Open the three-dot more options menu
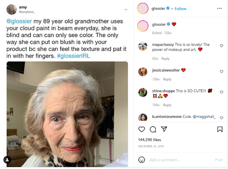Viewport: 228px width, 169px height. click(219, 8)
